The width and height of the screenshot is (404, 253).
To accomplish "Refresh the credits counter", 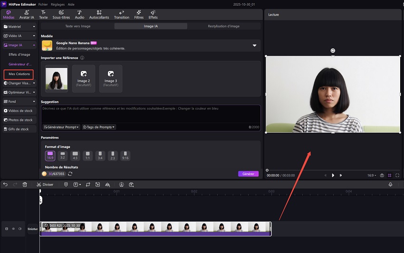I will (x=70, y=174).
